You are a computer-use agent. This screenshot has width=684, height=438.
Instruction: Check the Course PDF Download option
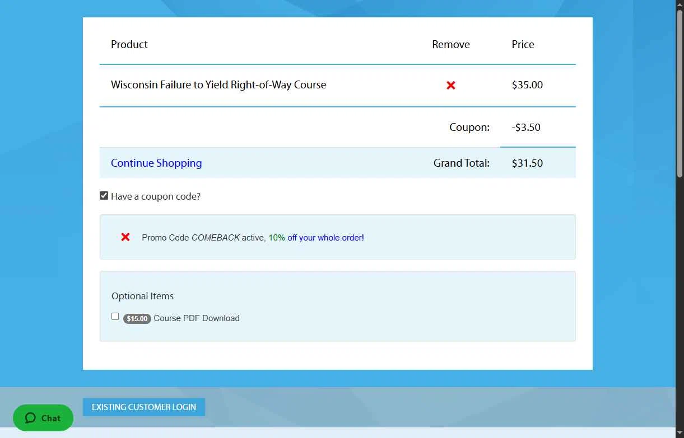[115, 317]
